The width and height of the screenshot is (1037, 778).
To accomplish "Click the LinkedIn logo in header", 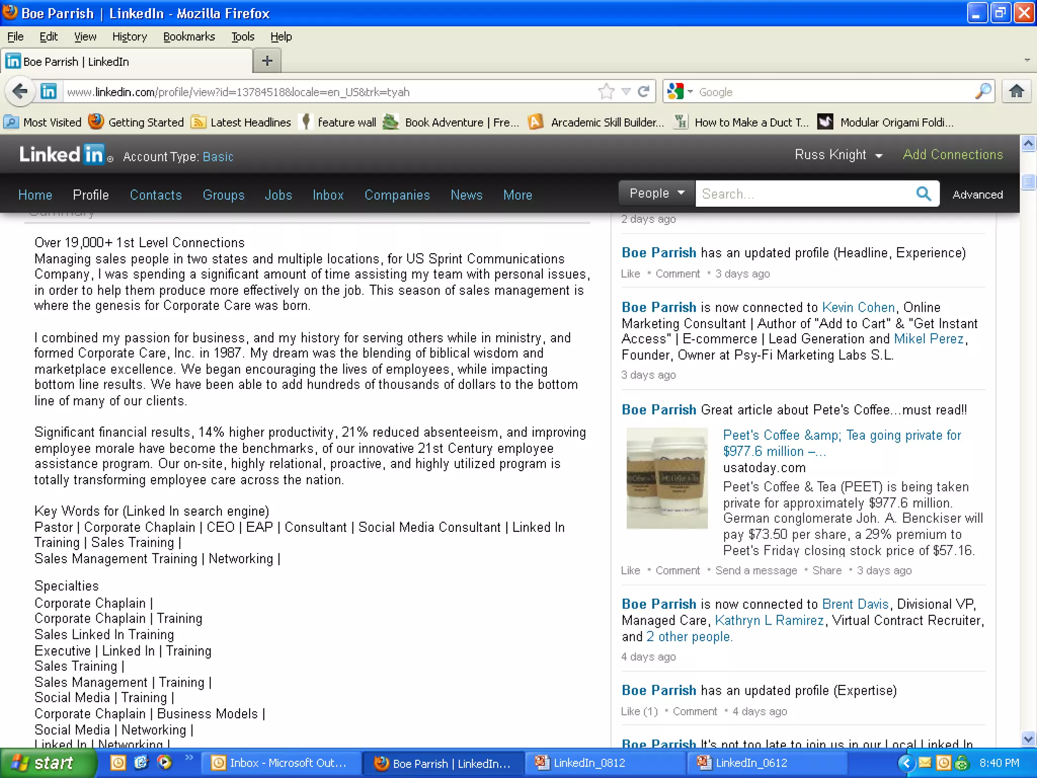I will click(61, 155).
